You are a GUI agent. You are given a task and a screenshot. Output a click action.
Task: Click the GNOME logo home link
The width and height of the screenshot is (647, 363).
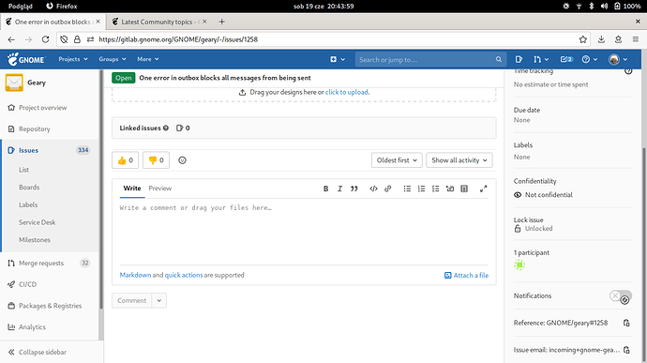click(x=26, y=59)
